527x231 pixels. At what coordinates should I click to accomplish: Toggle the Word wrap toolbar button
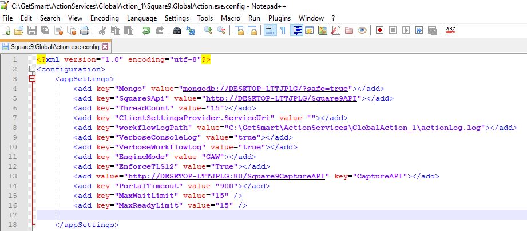(270, 30)
